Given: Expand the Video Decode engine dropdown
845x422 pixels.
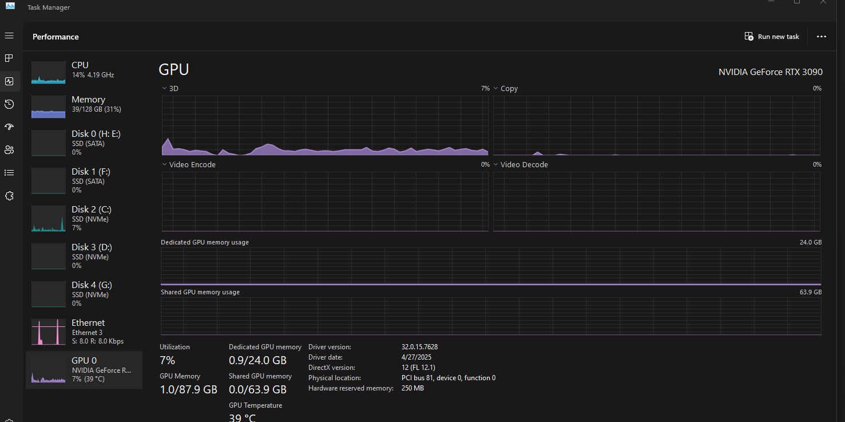Looking at the screenshot, I should click(x=521, y=165).
